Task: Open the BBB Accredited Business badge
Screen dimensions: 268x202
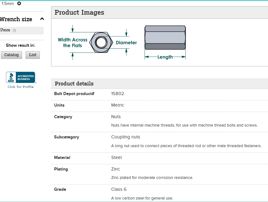Action: coord(21,77)
